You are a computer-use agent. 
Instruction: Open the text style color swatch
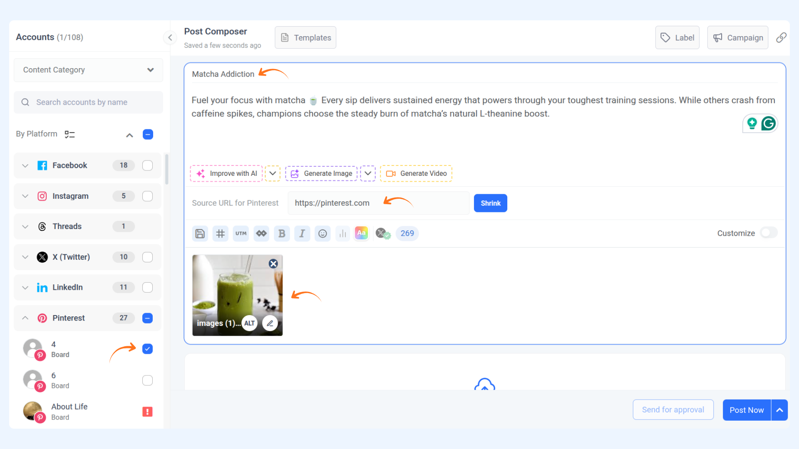[x=361, y=233]
